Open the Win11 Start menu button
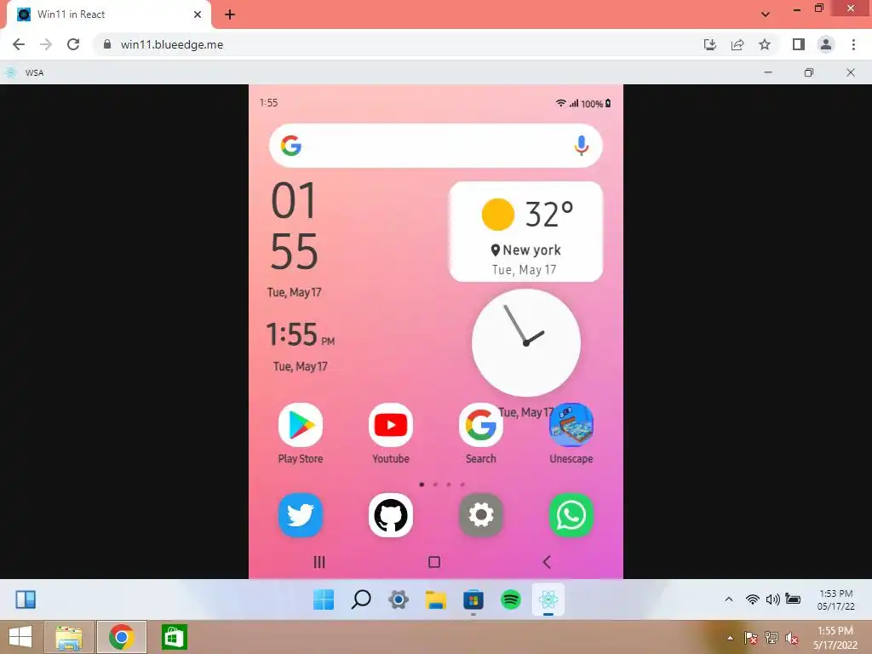Viewport: 872px width, 654px height. [x=324, y=599]
